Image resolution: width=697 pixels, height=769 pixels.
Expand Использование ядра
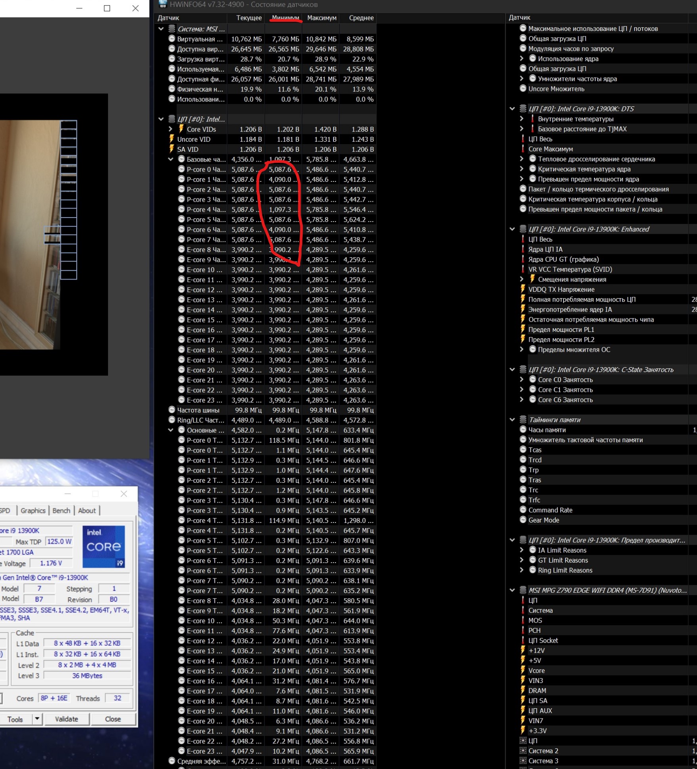point(521,58)
